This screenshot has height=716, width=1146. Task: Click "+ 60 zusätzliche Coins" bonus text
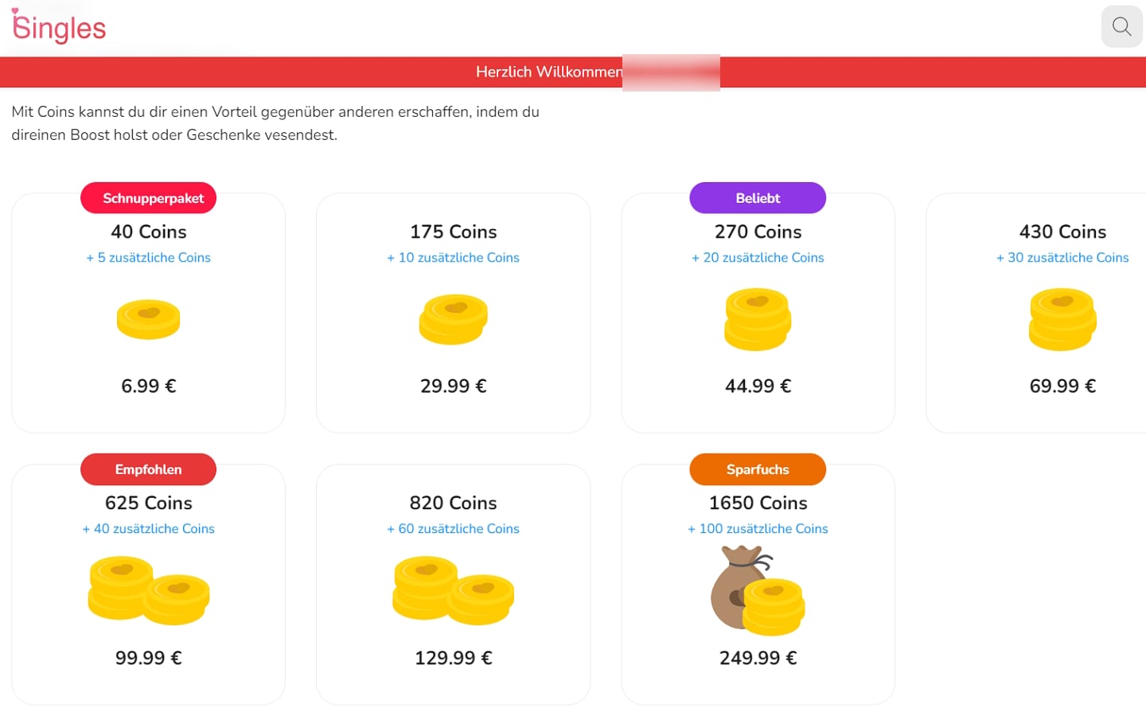coord(453,529)
